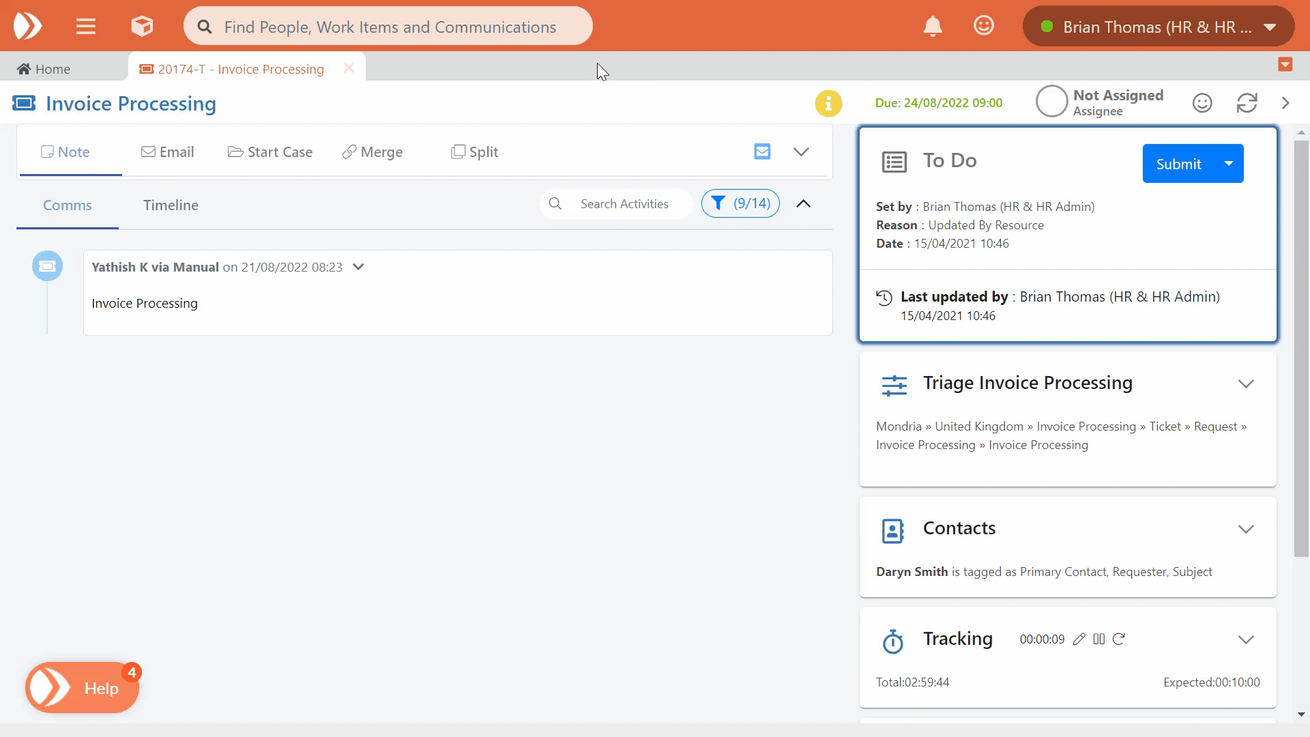The width and height of the screenshot is (1310, 737).
Task: Open the Submit button dropdown arrow
Action: 1229,164
